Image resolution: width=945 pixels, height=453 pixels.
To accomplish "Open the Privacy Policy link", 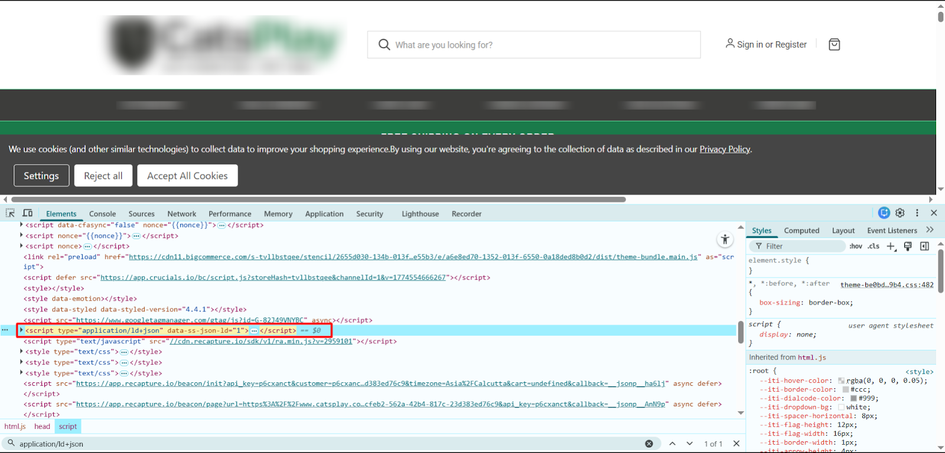I will pyautogui.click(x=725, y=149).
